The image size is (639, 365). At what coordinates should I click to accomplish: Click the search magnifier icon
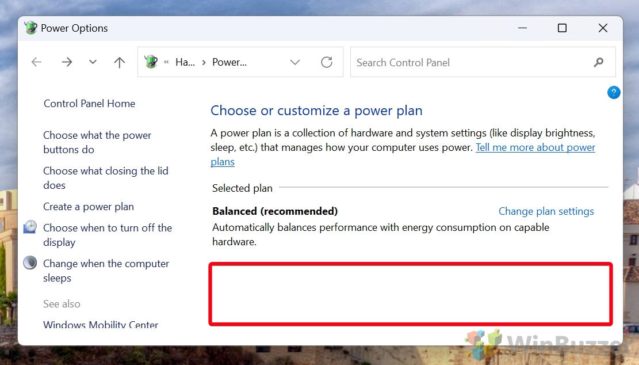click(x=599, y=62)
